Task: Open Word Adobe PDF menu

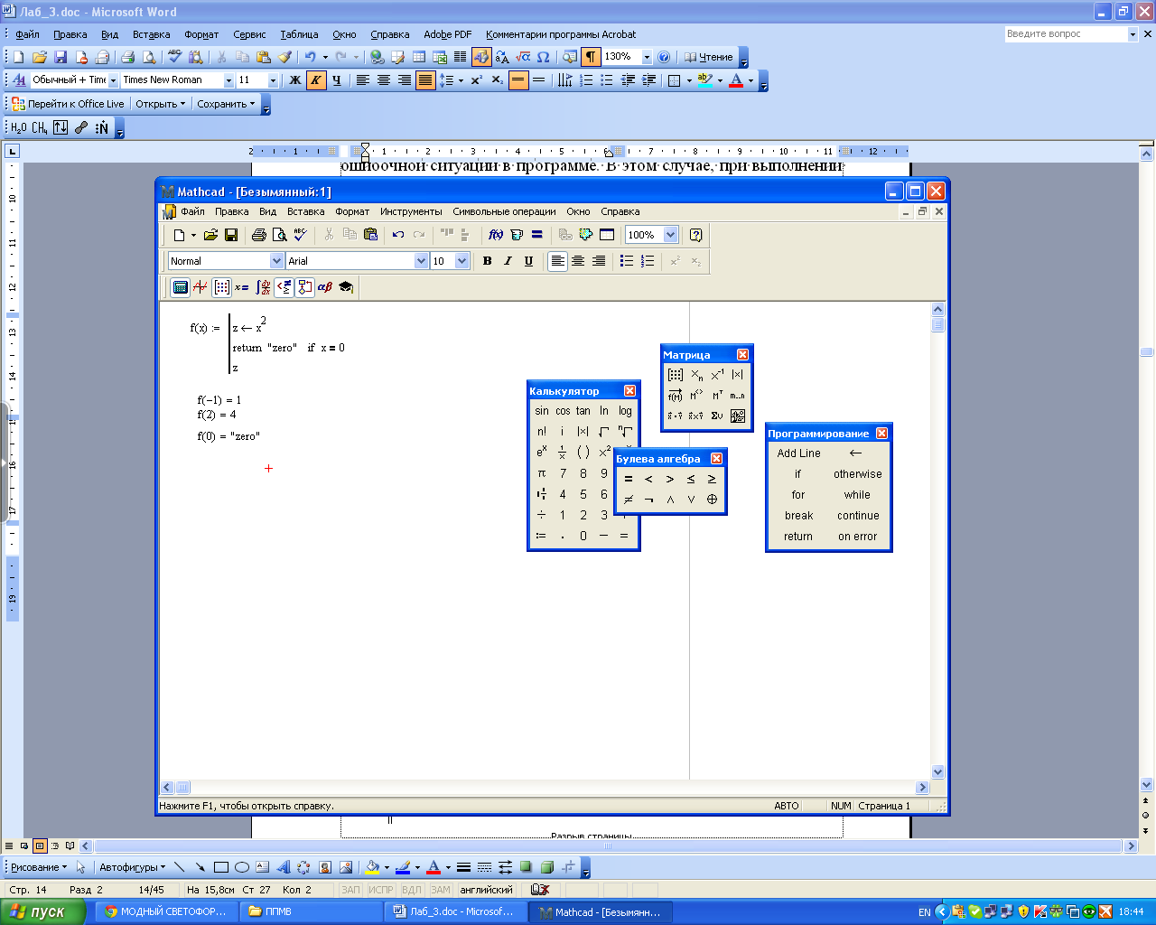Action: point(447,34)
